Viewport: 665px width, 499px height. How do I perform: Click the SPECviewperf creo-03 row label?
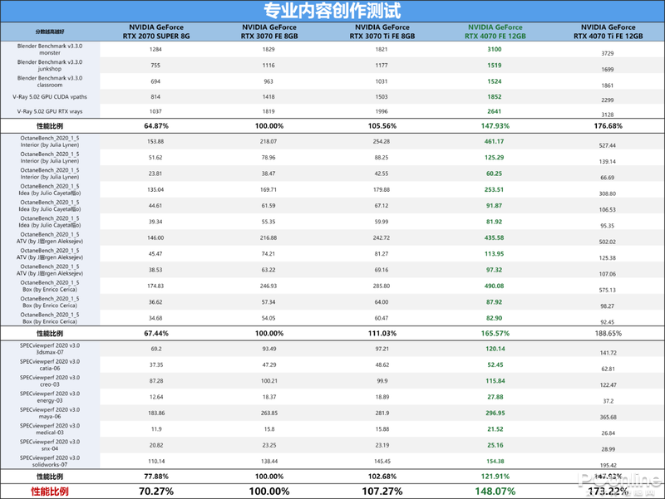click(x=50, y=381)
